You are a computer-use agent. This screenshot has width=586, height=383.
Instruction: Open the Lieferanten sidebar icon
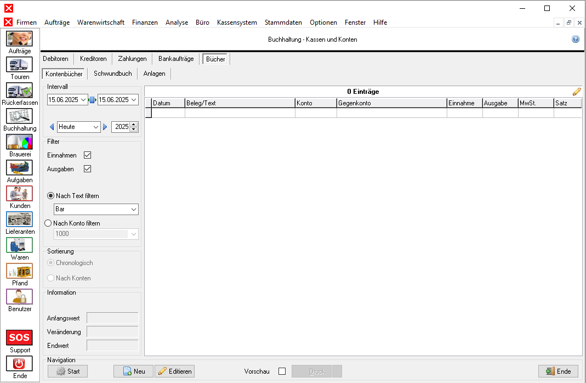click(19, 219)
